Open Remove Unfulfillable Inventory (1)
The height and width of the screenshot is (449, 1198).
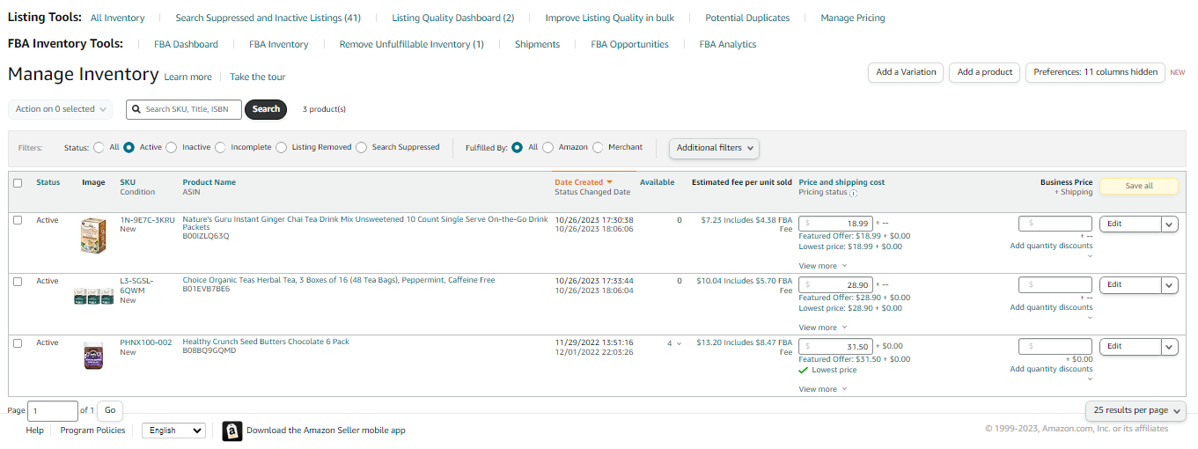click(412, 44)
